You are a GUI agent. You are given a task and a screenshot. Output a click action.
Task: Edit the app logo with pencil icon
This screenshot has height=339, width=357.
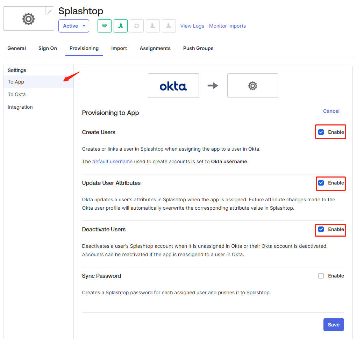(50, 11)
